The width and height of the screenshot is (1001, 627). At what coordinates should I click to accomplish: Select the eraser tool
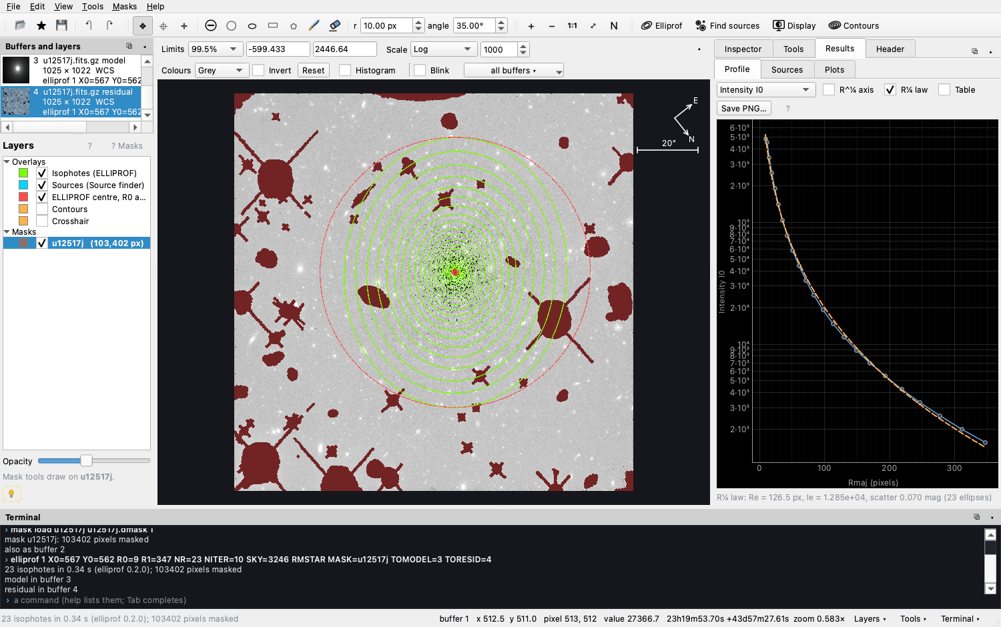(335, 25)
